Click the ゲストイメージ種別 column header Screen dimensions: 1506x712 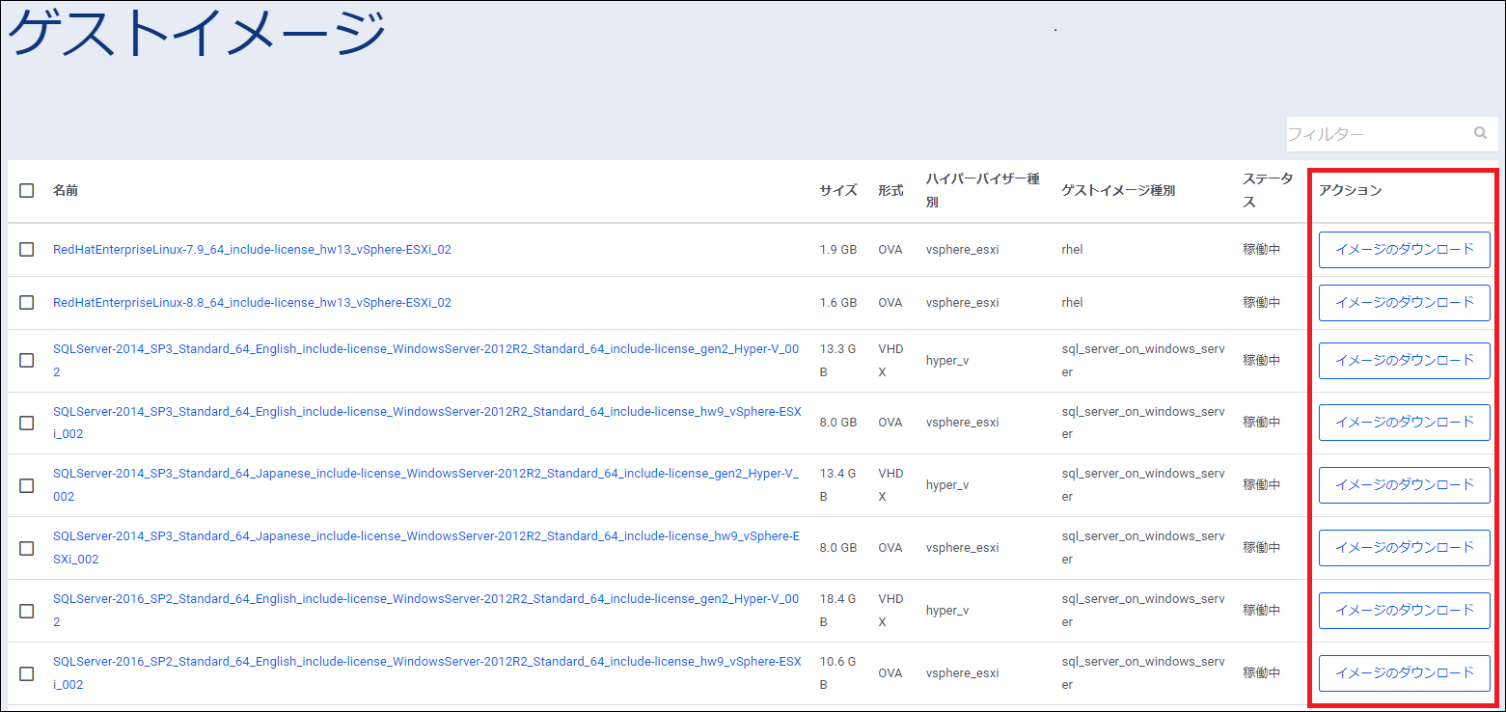(1117, 191)
